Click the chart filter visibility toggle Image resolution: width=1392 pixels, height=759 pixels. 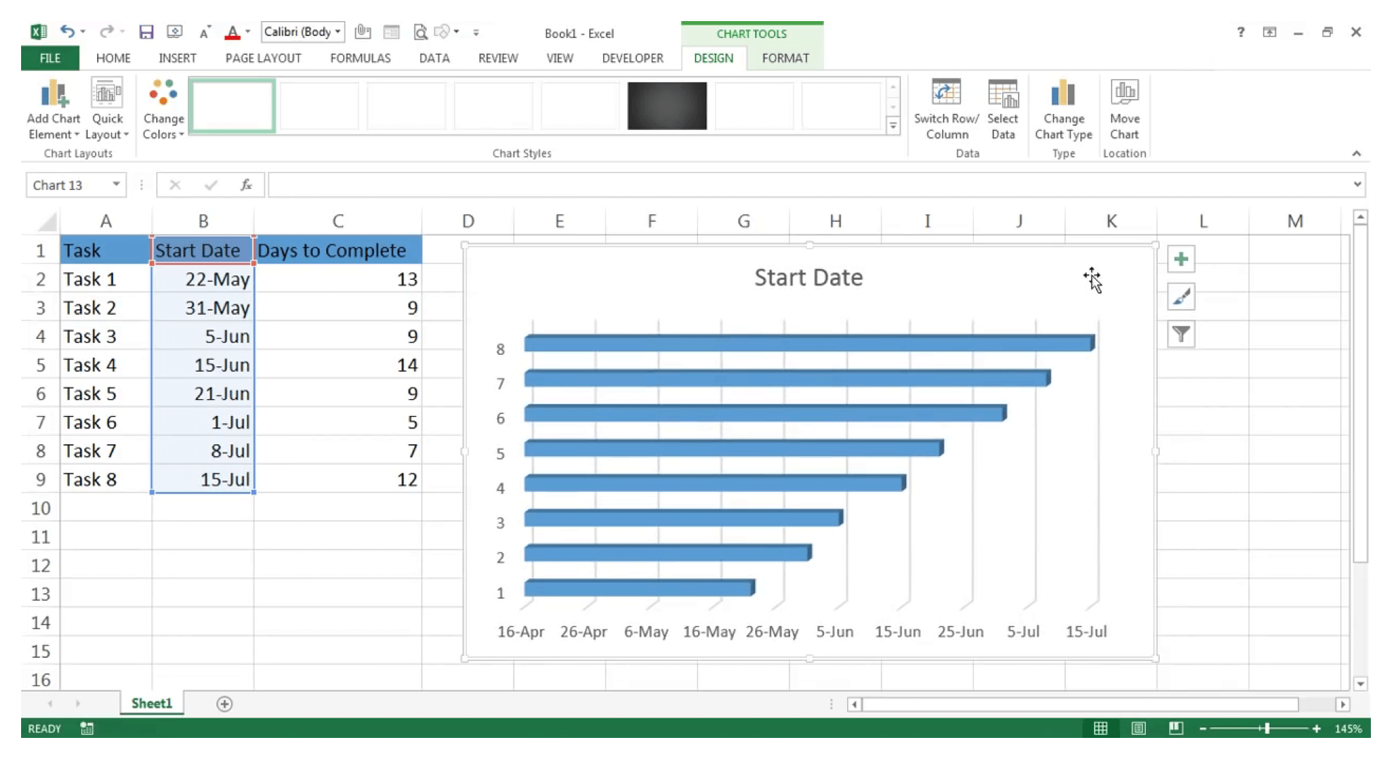coord(1180,334)
